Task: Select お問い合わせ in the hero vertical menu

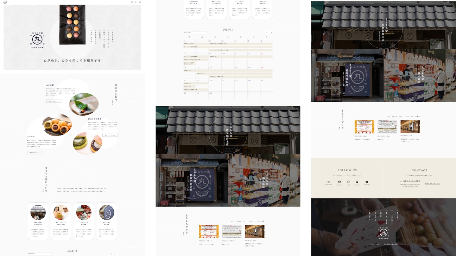Action: (91, 36)
